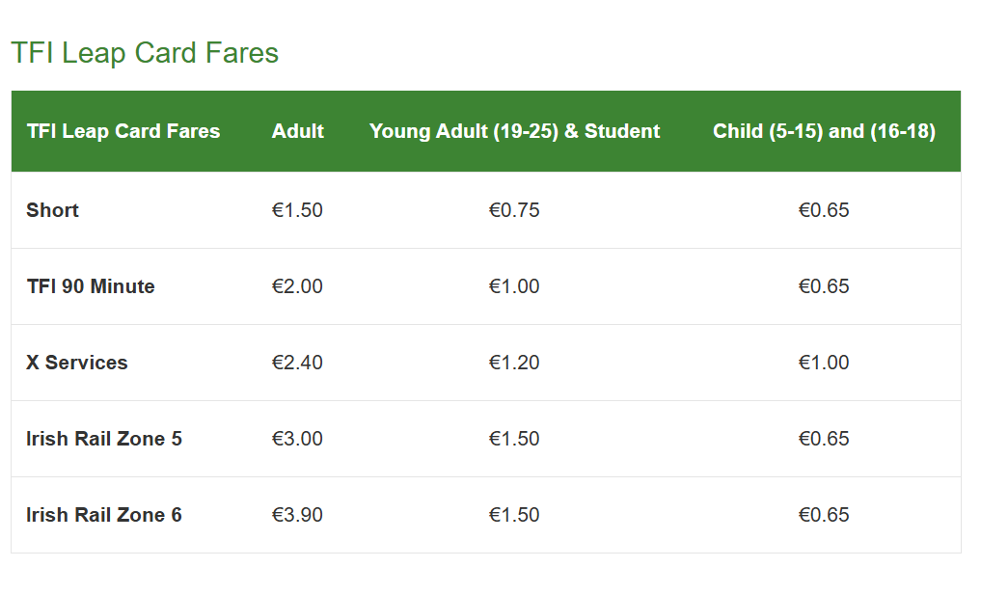Click the €1.20 young adult X Services fare
The height and width of the screenshot is (594, 981).
(x=514, y=363)
